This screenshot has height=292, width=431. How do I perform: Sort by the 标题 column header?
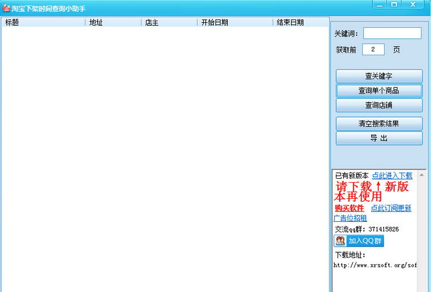tap(44, 22)
